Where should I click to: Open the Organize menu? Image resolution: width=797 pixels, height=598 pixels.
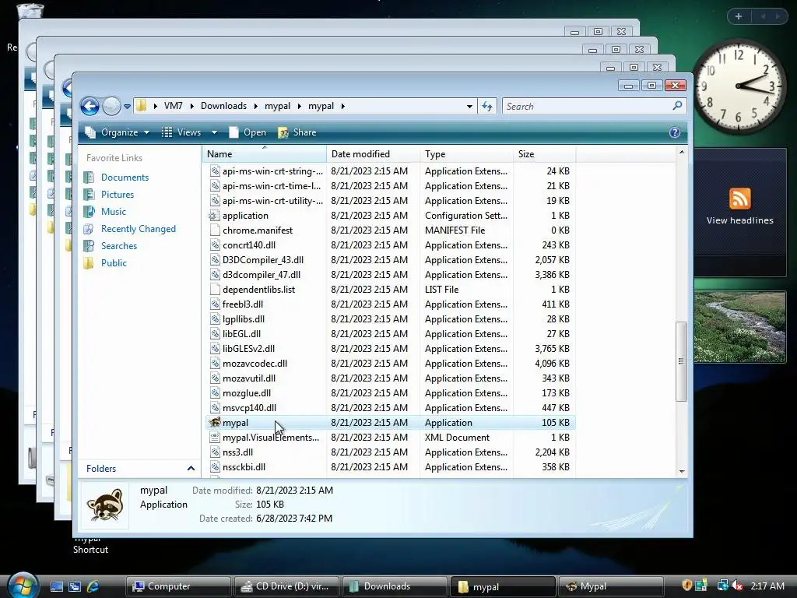(x=117, y=132)
